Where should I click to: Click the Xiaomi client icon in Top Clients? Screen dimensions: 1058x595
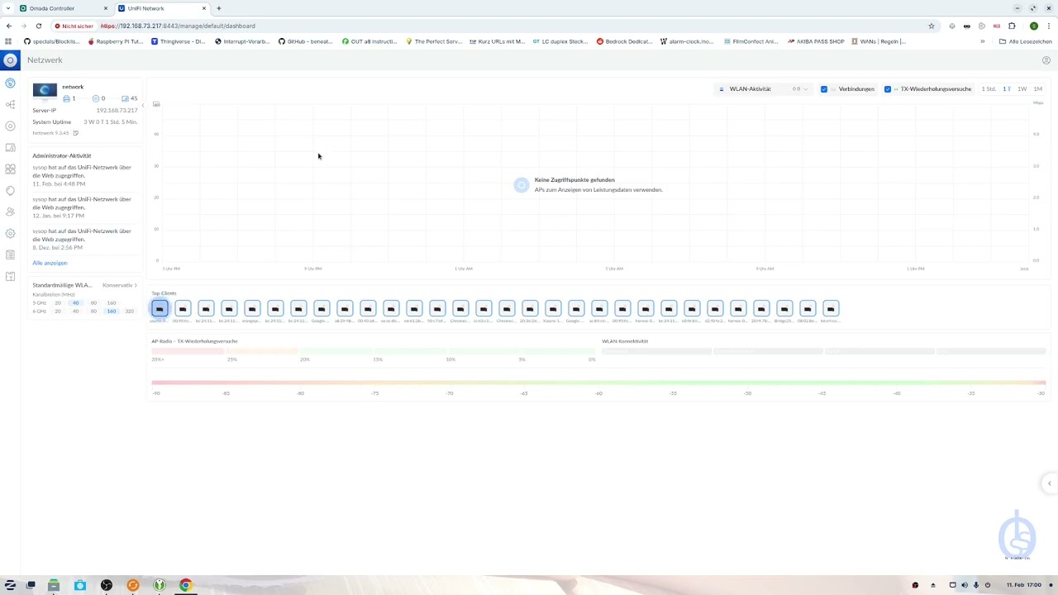point(553,308)
